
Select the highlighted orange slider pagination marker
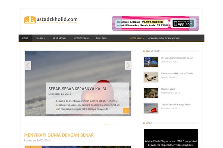tap(107, 125)
